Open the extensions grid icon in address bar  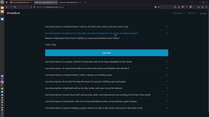(x=155, y=7)
